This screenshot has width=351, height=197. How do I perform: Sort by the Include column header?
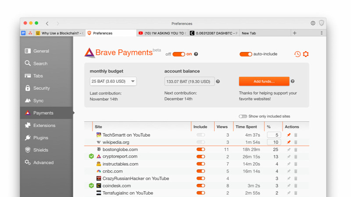[201, 127]
